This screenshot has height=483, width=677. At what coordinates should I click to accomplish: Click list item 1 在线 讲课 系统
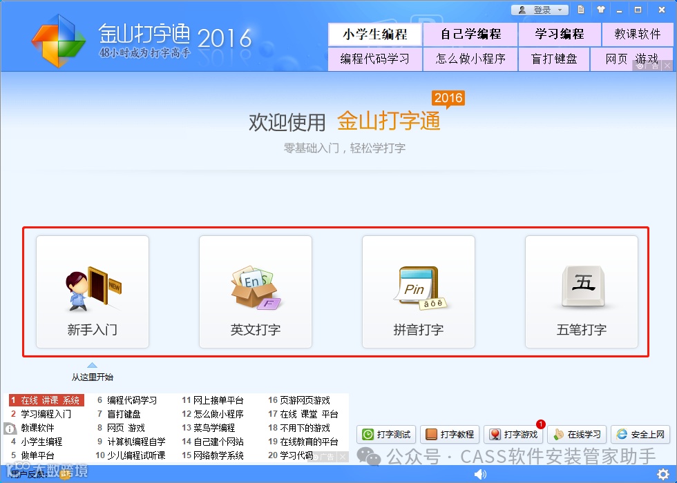tap(46, 400)
